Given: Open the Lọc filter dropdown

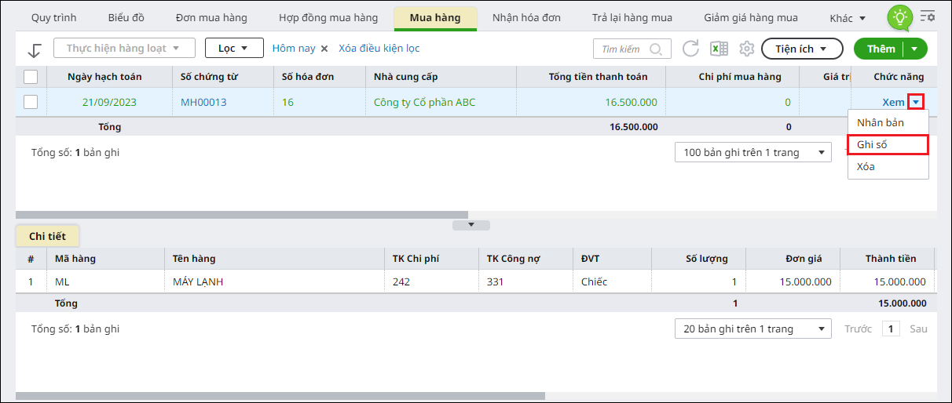Looking at the screenshot, I should pos(234,49).
